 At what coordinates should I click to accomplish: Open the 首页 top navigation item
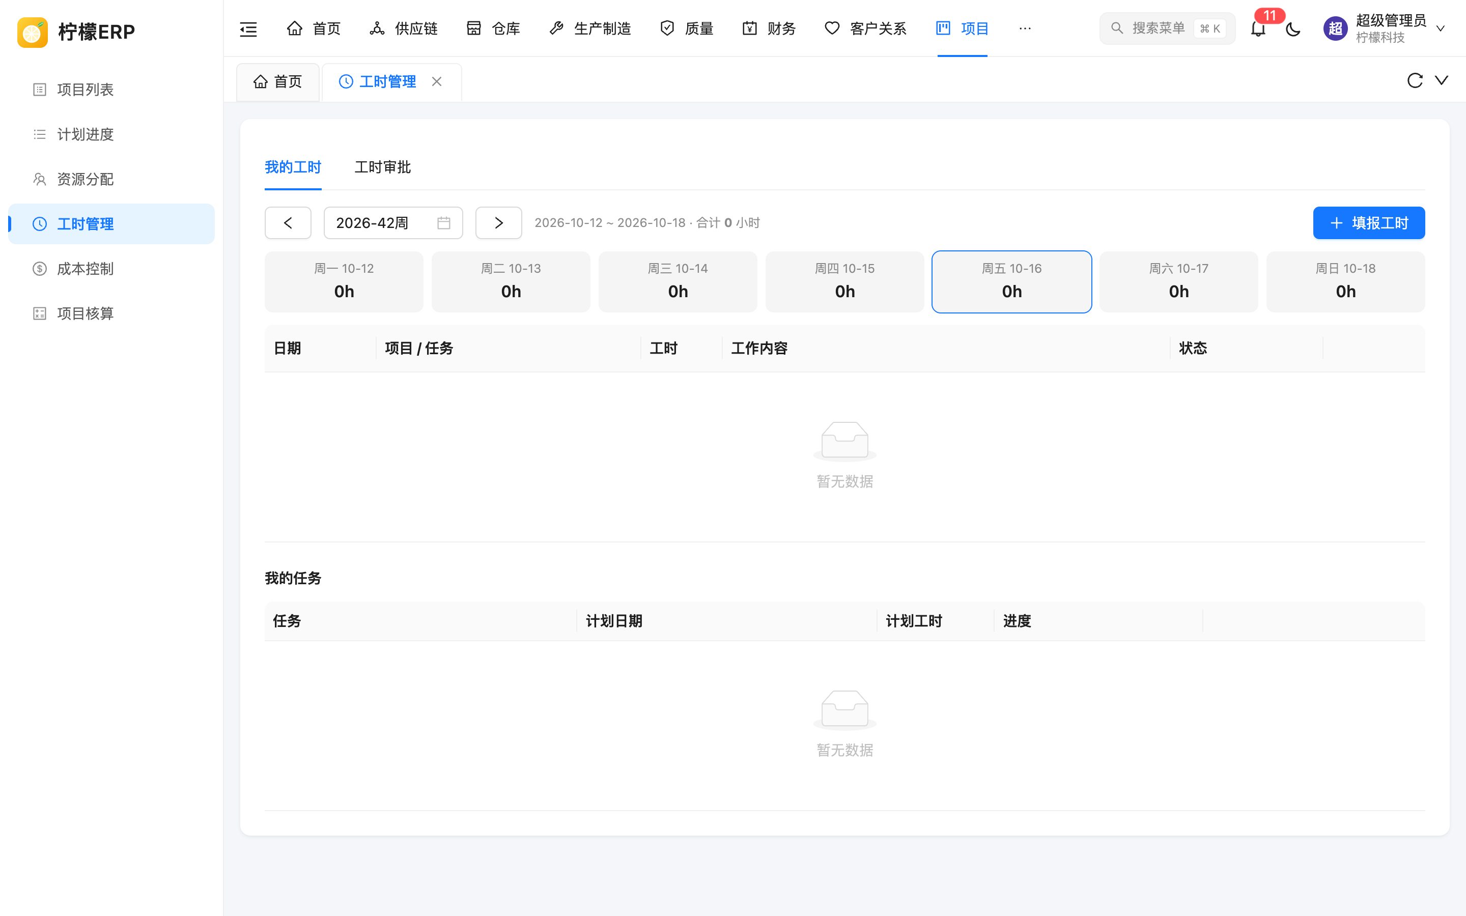point(314,28)
